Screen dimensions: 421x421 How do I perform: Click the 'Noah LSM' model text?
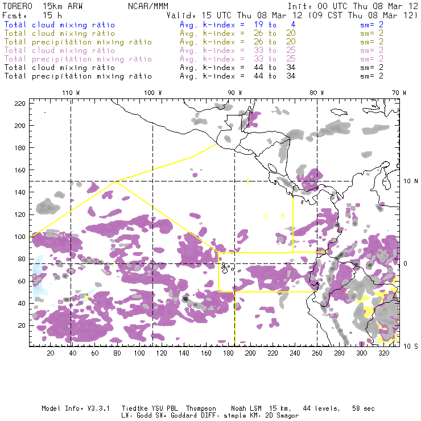pyautogui.click(x=246, y=408)
